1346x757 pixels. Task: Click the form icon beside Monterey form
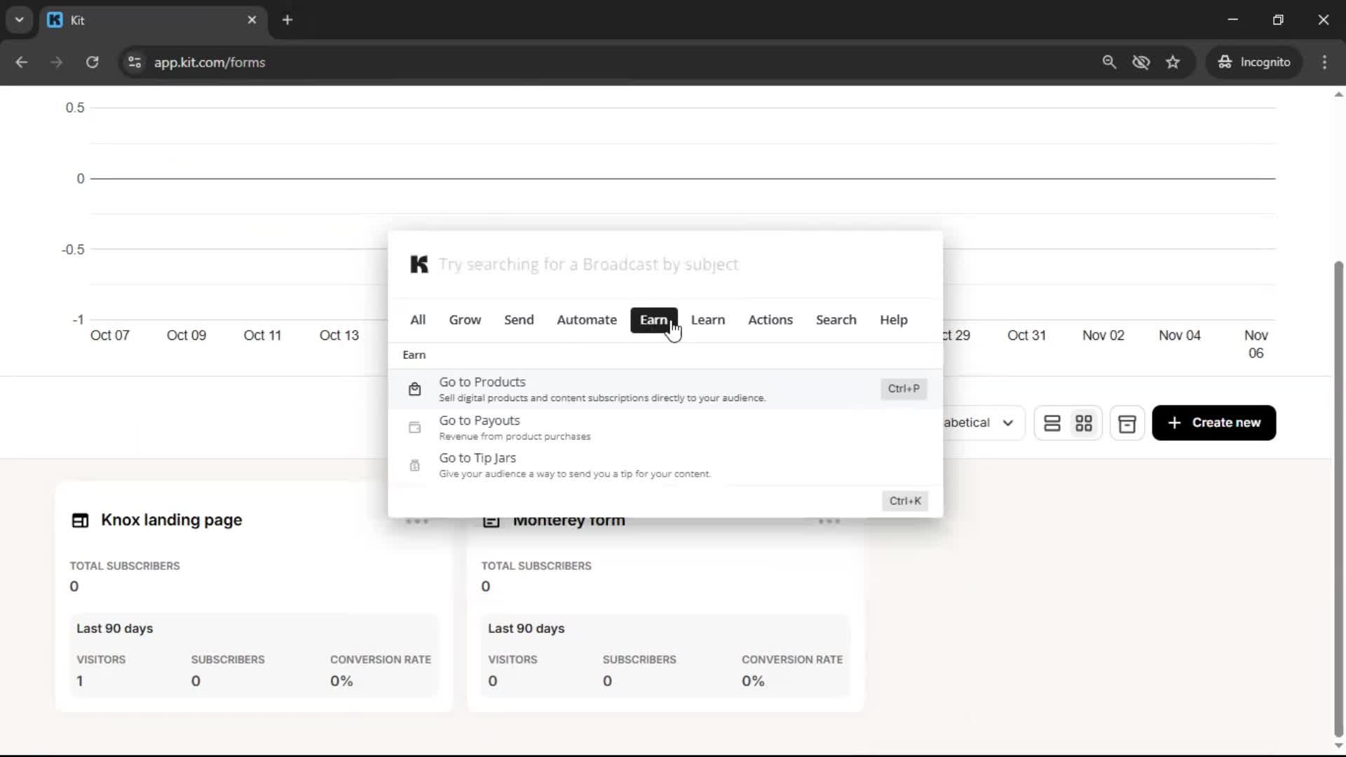pos(491,520)
